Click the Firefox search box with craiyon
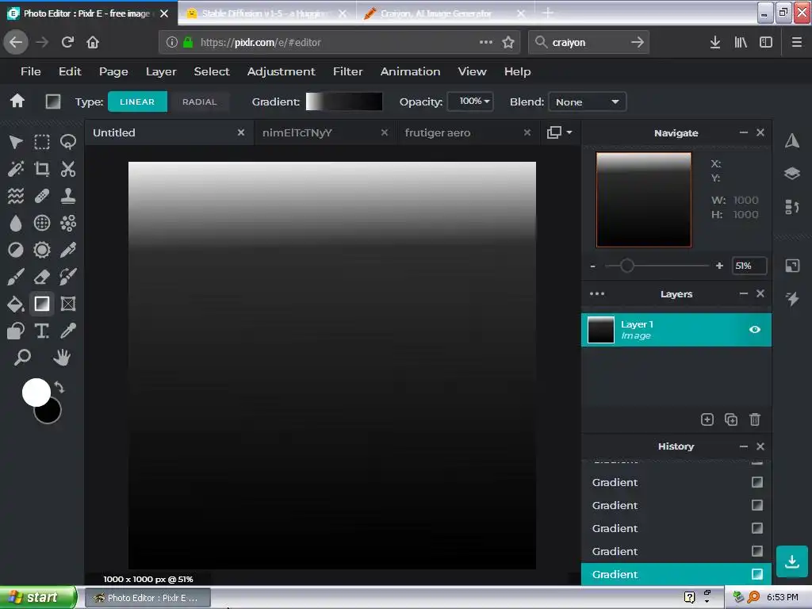The width and height of the screenshot is (812, 609). pos(588,42)
